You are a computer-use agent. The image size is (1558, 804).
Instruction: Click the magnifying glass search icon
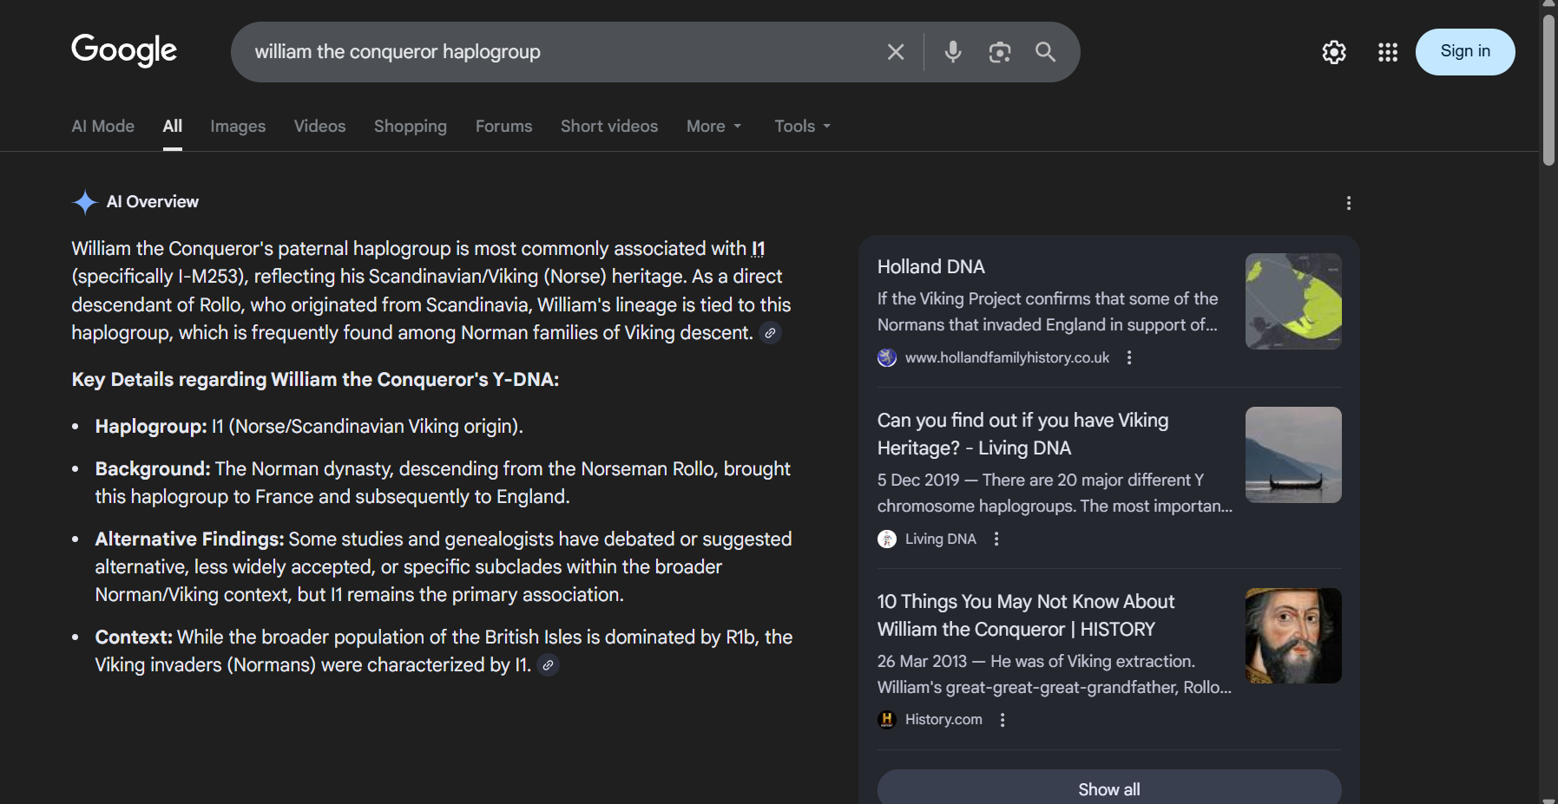click(x=1045, y=52)
